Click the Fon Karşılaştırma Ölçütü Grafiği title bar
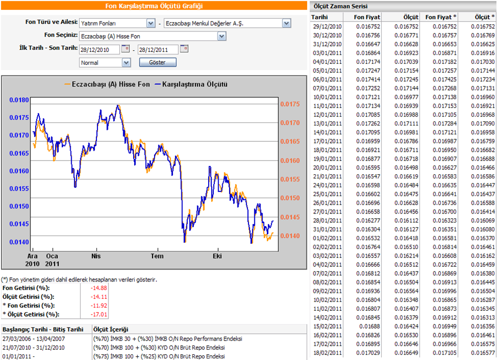 click(155, 6)
